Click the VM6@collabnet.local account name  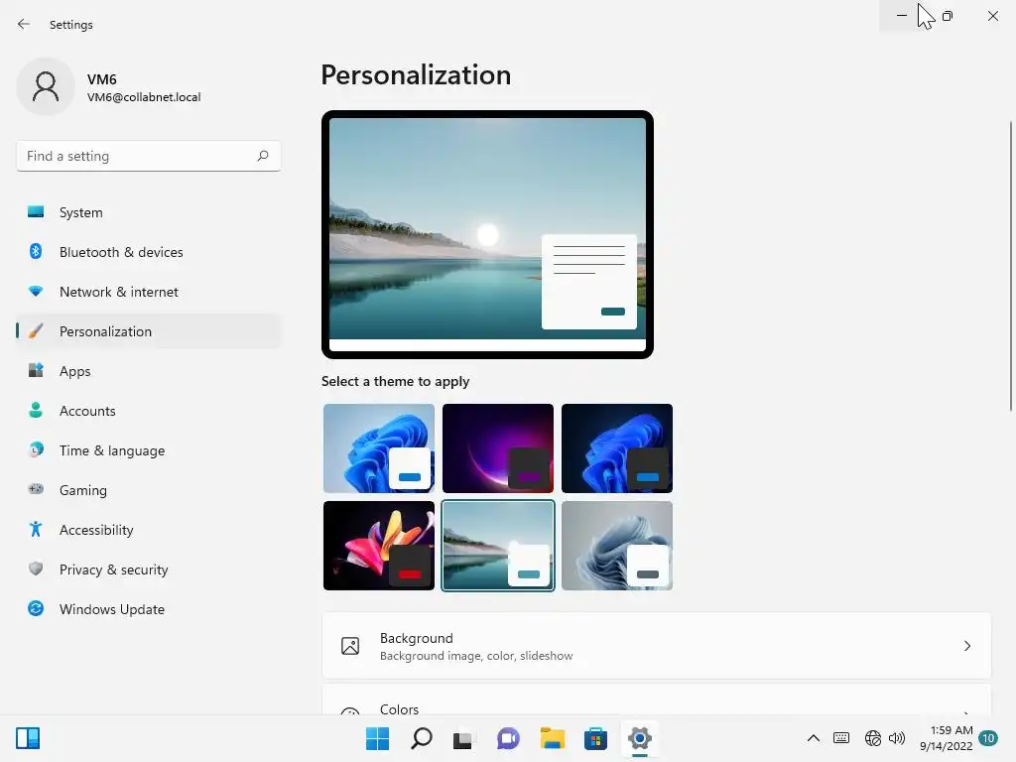144,97
